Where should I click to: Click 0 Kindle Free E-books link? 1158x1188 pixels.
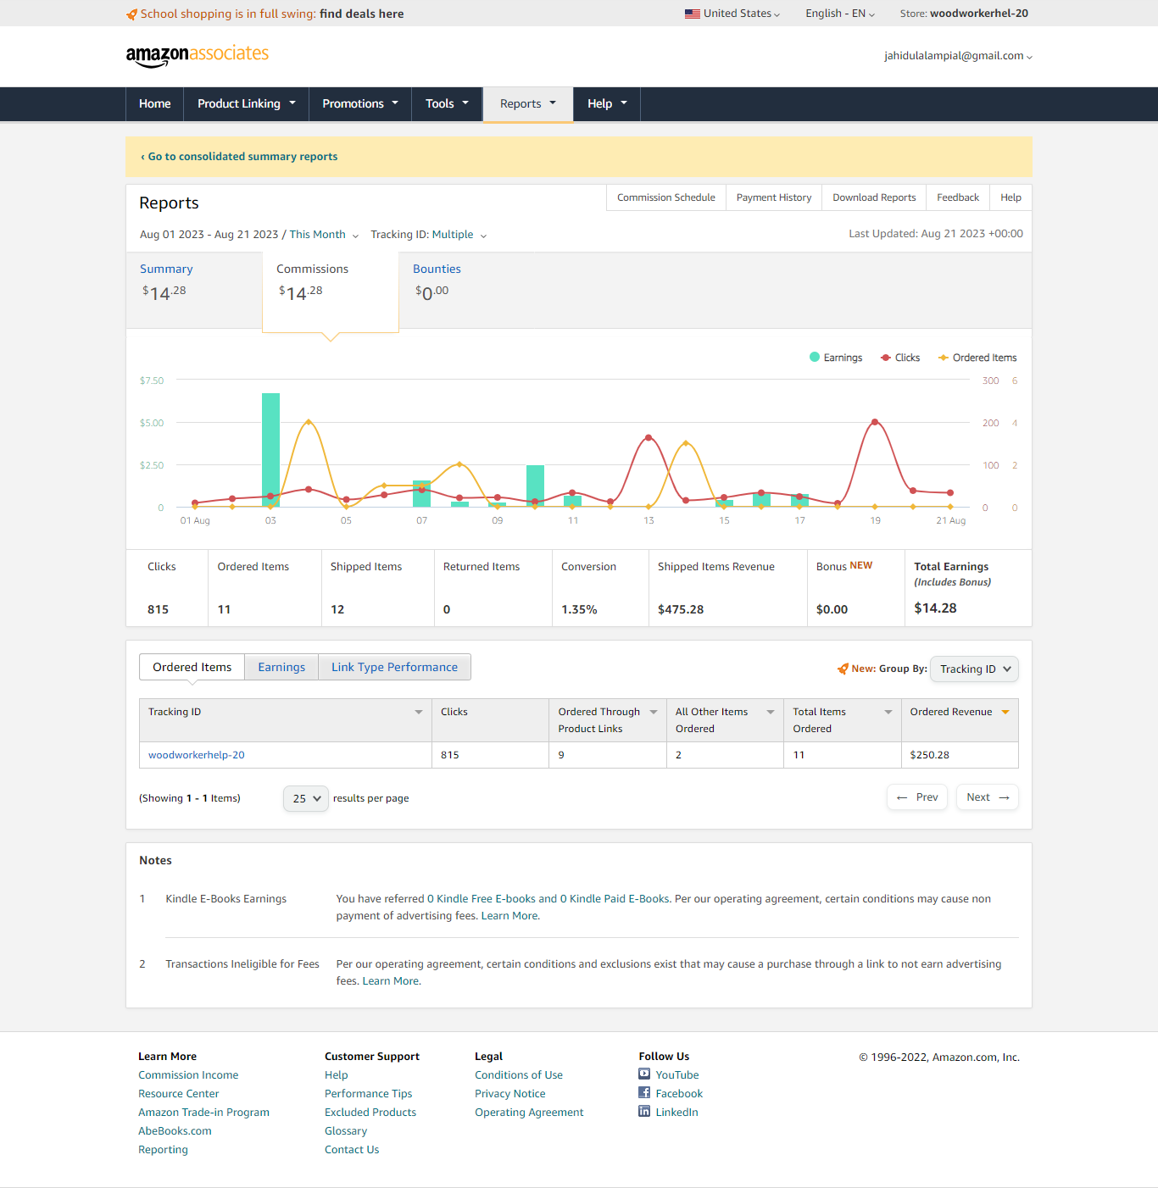[x=482, y=899]
